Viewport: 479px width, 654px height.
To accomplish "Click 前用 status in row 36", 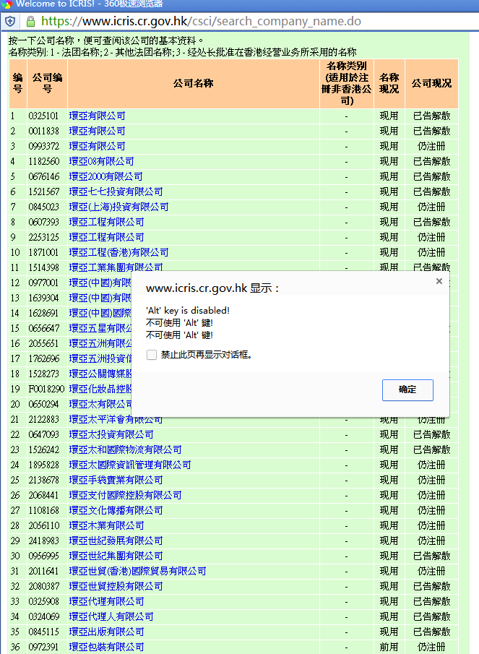I will (389, 647).
